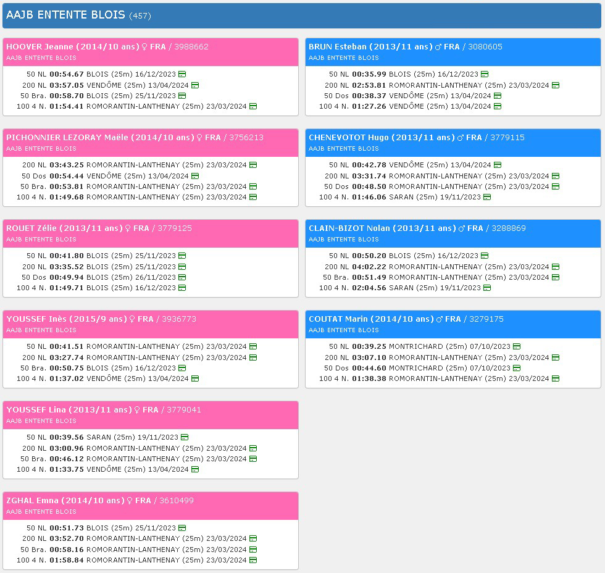Open result icon for Zghal Emna 50 Bra.
The image size is (605, 573).
point(253,550)
